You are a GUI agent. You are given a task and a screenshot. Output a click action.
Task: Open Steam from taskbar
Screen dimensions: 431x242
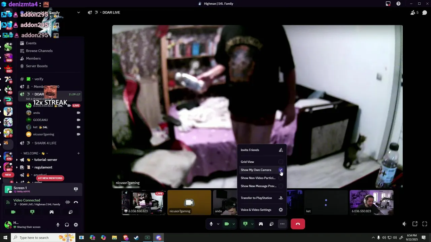[x=136, y=238]
